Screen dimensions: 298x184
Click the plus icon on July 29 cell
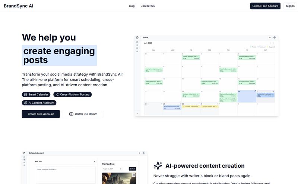[x=180, y=104]
